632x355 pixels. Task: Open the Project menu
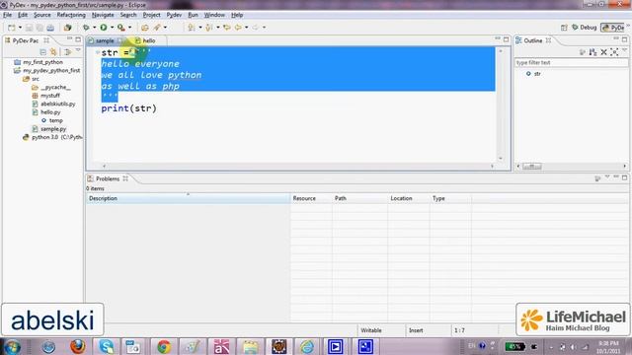[x=151, y=15]
